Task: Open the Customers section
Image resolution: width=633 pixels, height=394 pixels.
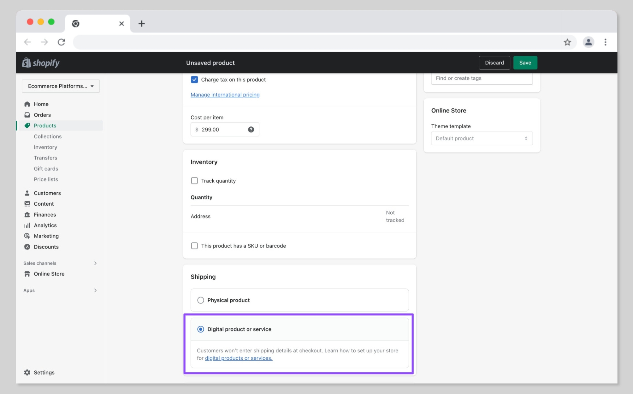Action: (47, 193)
